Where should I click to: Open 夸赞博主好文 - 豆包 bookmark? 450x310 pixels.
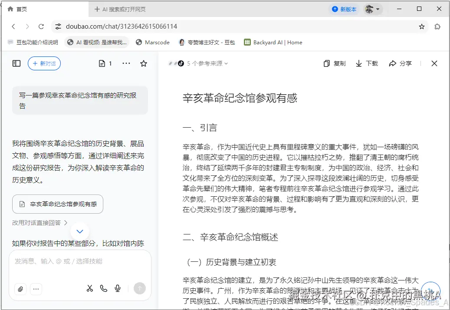point(207,42)
